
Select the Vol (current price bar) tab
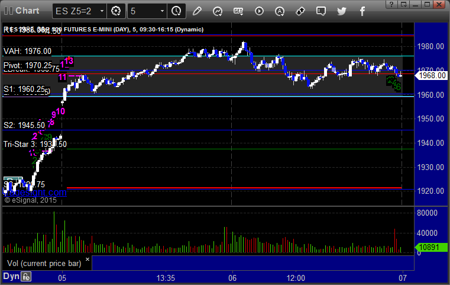pyautogui.click(x=43, y=262)
